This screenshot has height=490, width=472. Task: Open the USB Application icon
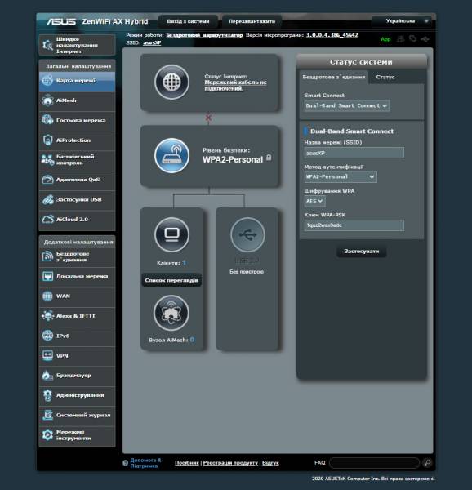click(48, 200)
